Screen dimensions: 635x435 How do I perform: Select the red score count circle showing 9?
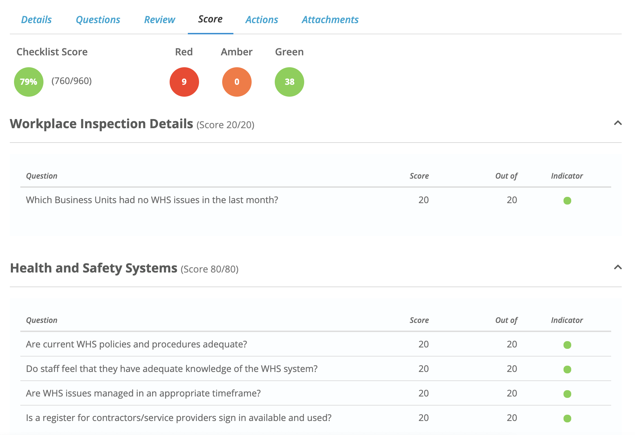184,82
